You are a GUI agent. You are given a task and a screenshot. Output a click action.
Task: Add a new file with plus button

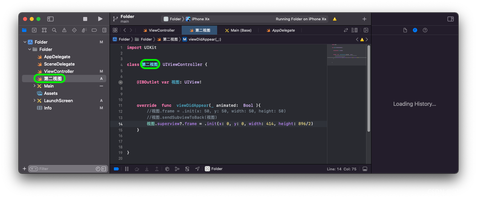[x=24, y=169]
